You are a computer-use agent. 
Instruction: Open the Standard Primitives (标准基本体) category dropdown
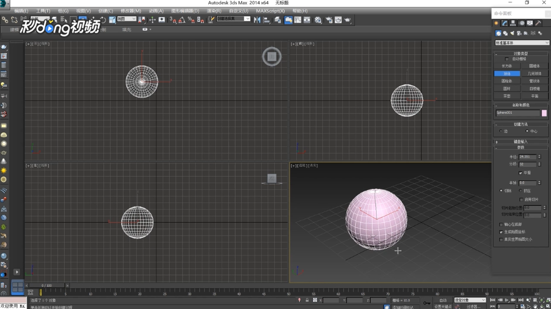click(x=522, y=43)
